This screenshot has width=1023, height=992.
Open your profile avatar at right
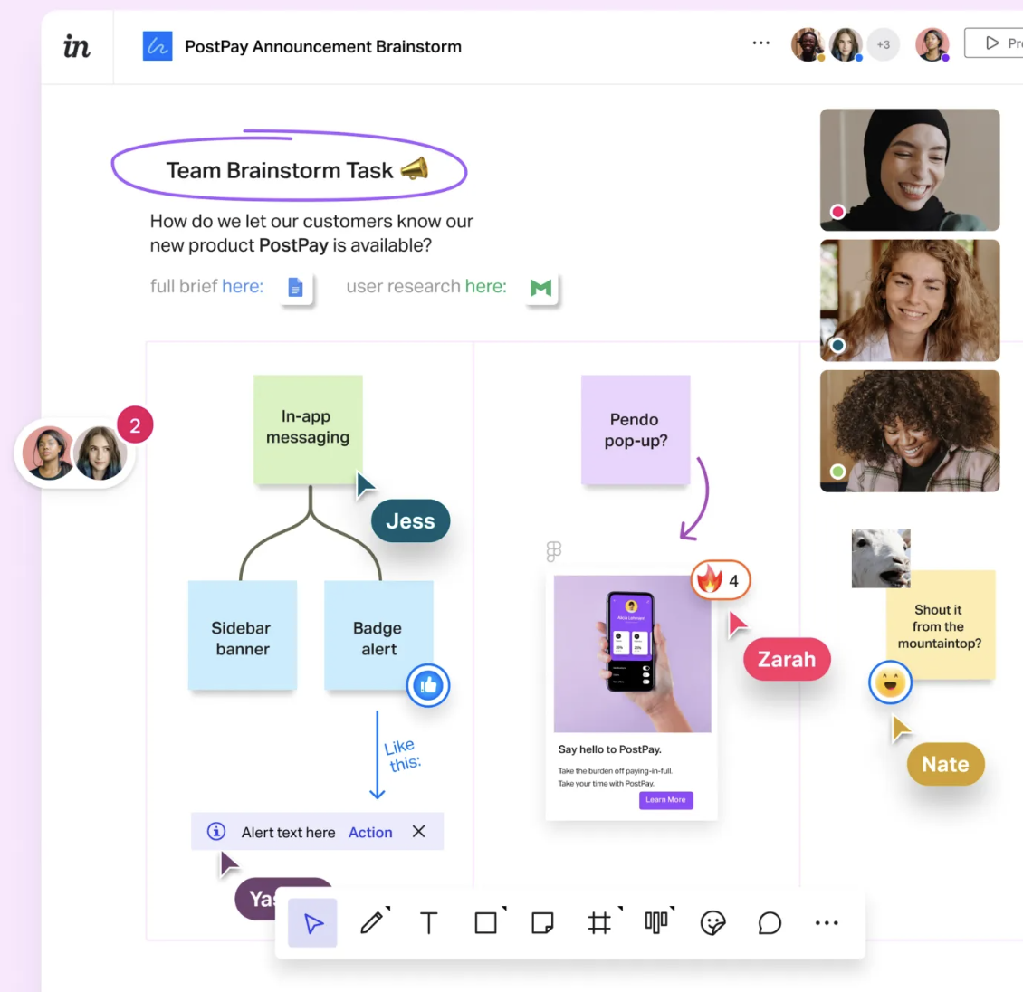coord(932,44)
